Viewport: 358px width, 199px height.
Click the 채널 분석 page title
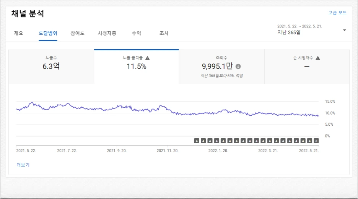tap(28, 13)
